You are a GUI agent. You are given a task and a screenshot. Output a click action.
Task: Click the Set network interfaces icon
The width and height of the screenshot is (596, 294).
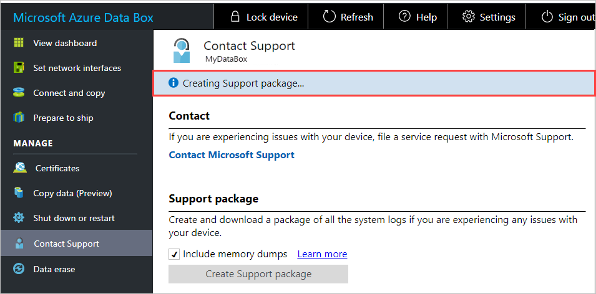(x=19, y=68)
